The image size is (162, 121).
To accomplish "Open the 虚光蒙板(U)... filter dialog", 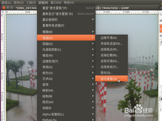I will click(x=111, y=78).
